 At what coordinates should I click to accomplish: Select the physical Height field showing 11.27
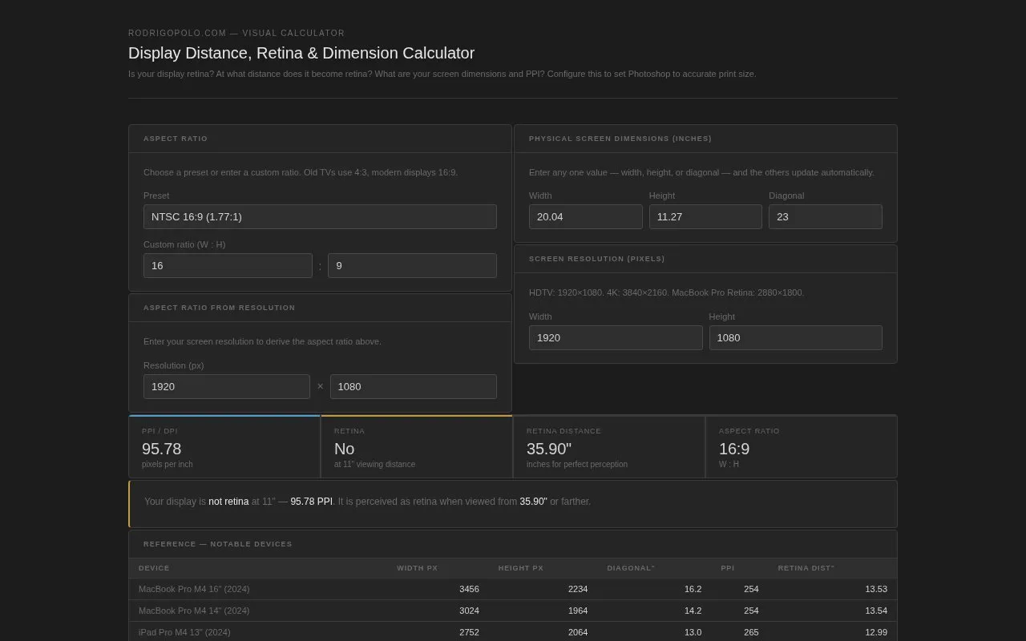point(705,216)
